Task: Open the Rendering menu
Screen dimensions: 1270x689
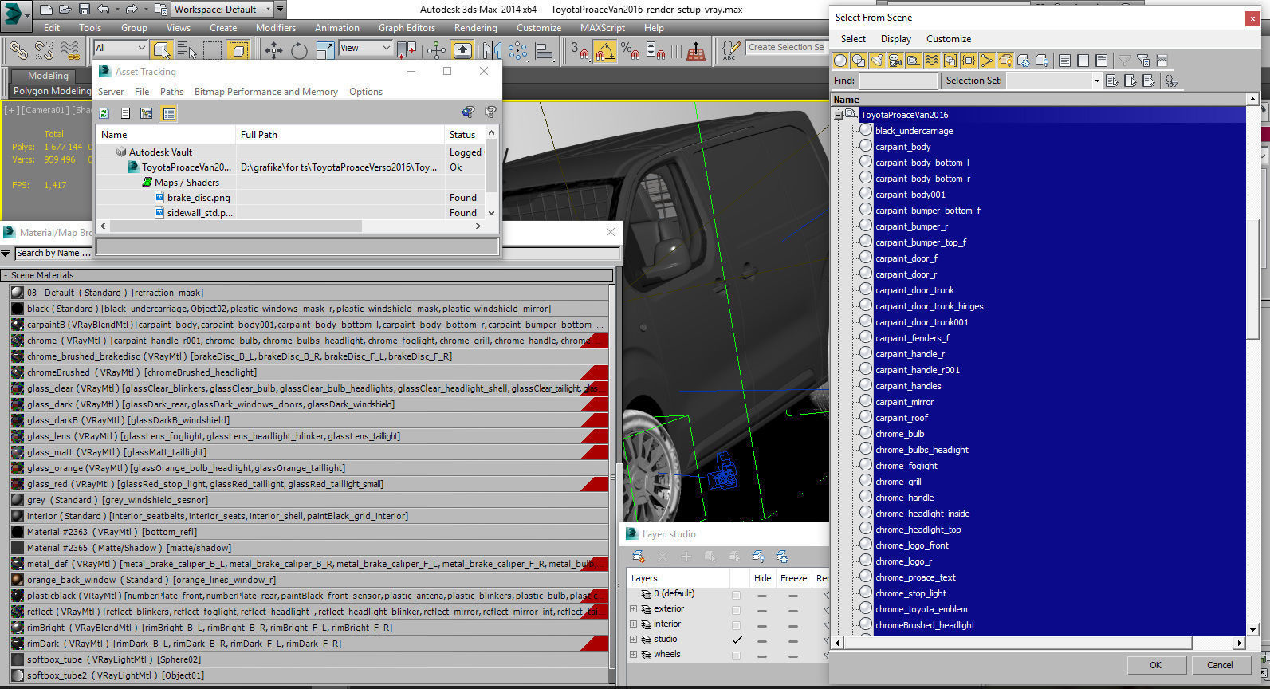Action: (x=476, y=28)
